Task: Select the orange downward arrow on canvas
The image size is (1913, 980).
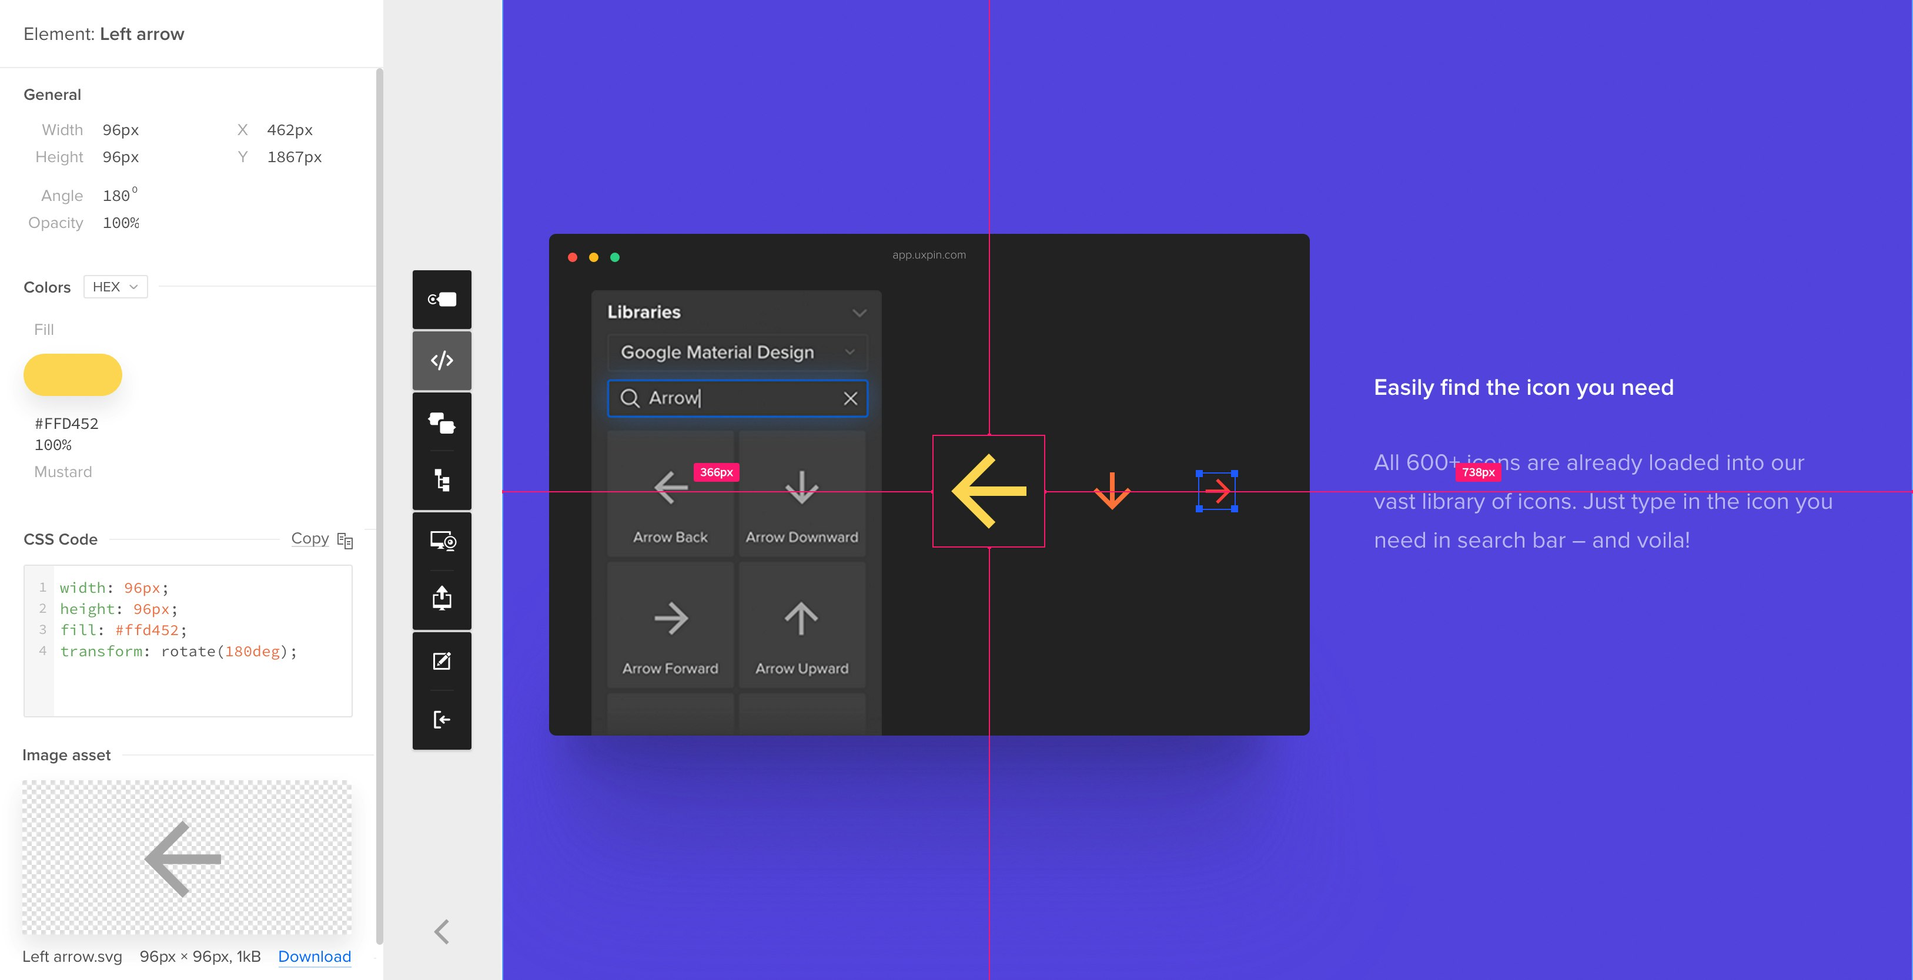Action: click(x=1112, y=491)
